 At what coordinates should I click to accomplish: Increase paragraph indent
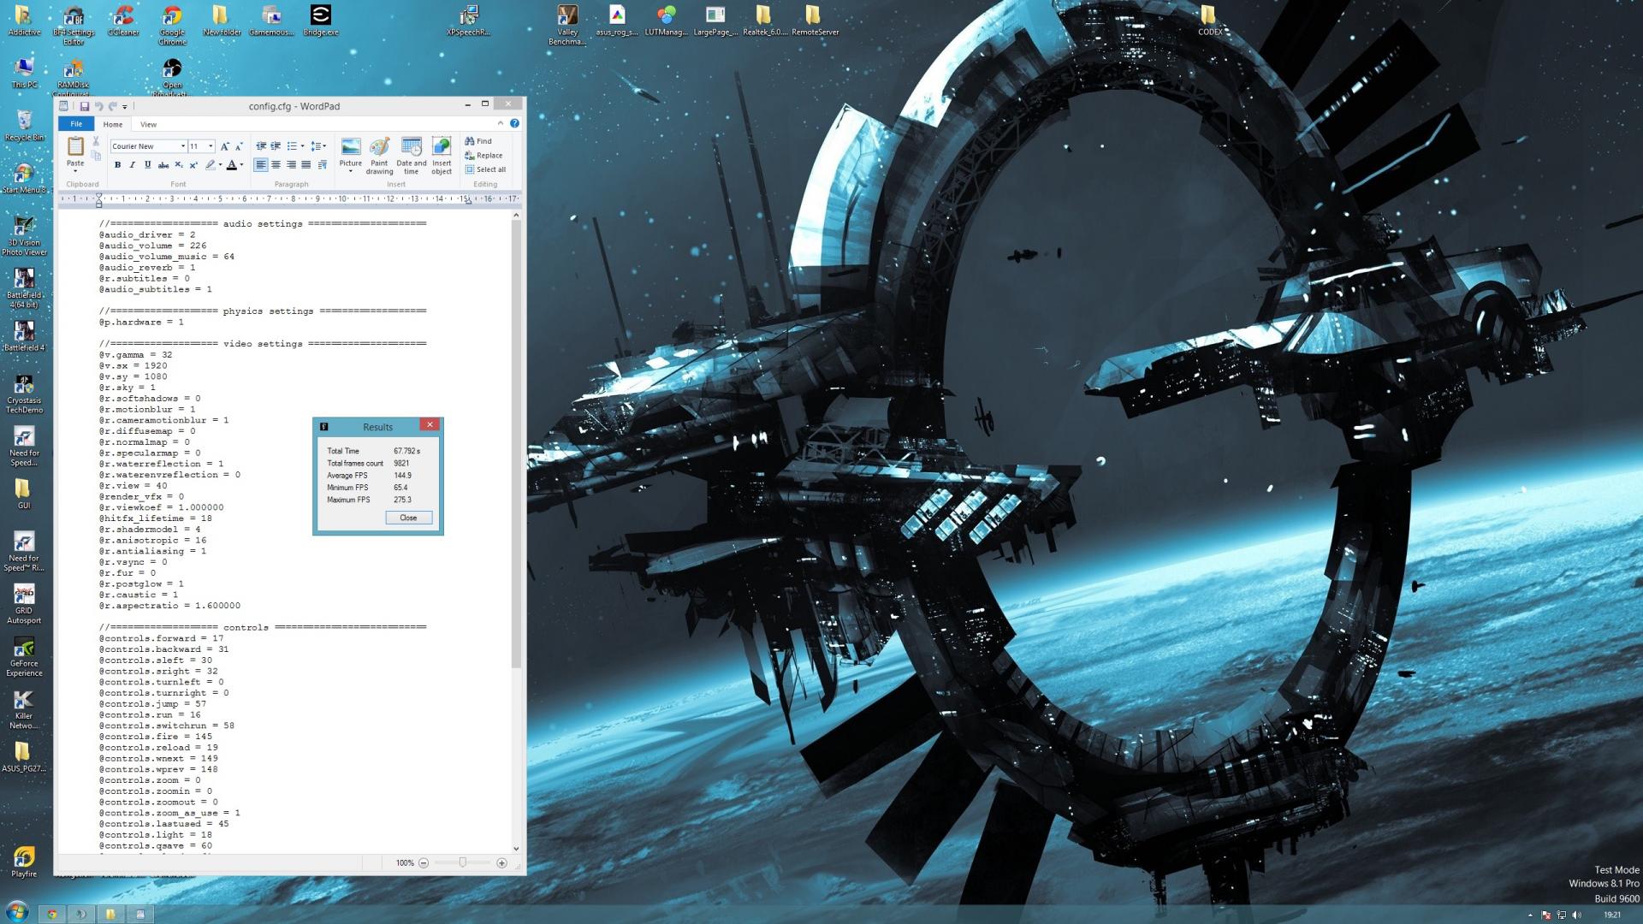[276, 146]
